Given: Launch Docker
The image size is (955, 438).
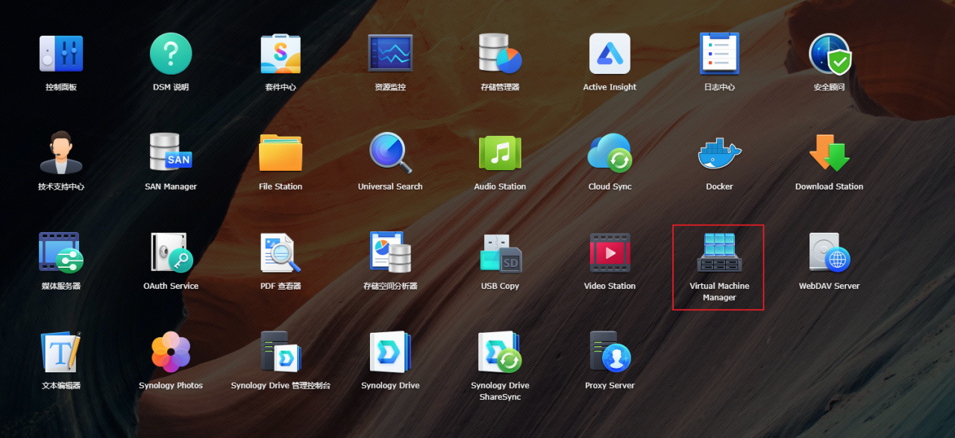Looking at the screenshot, I should [718, 153].
